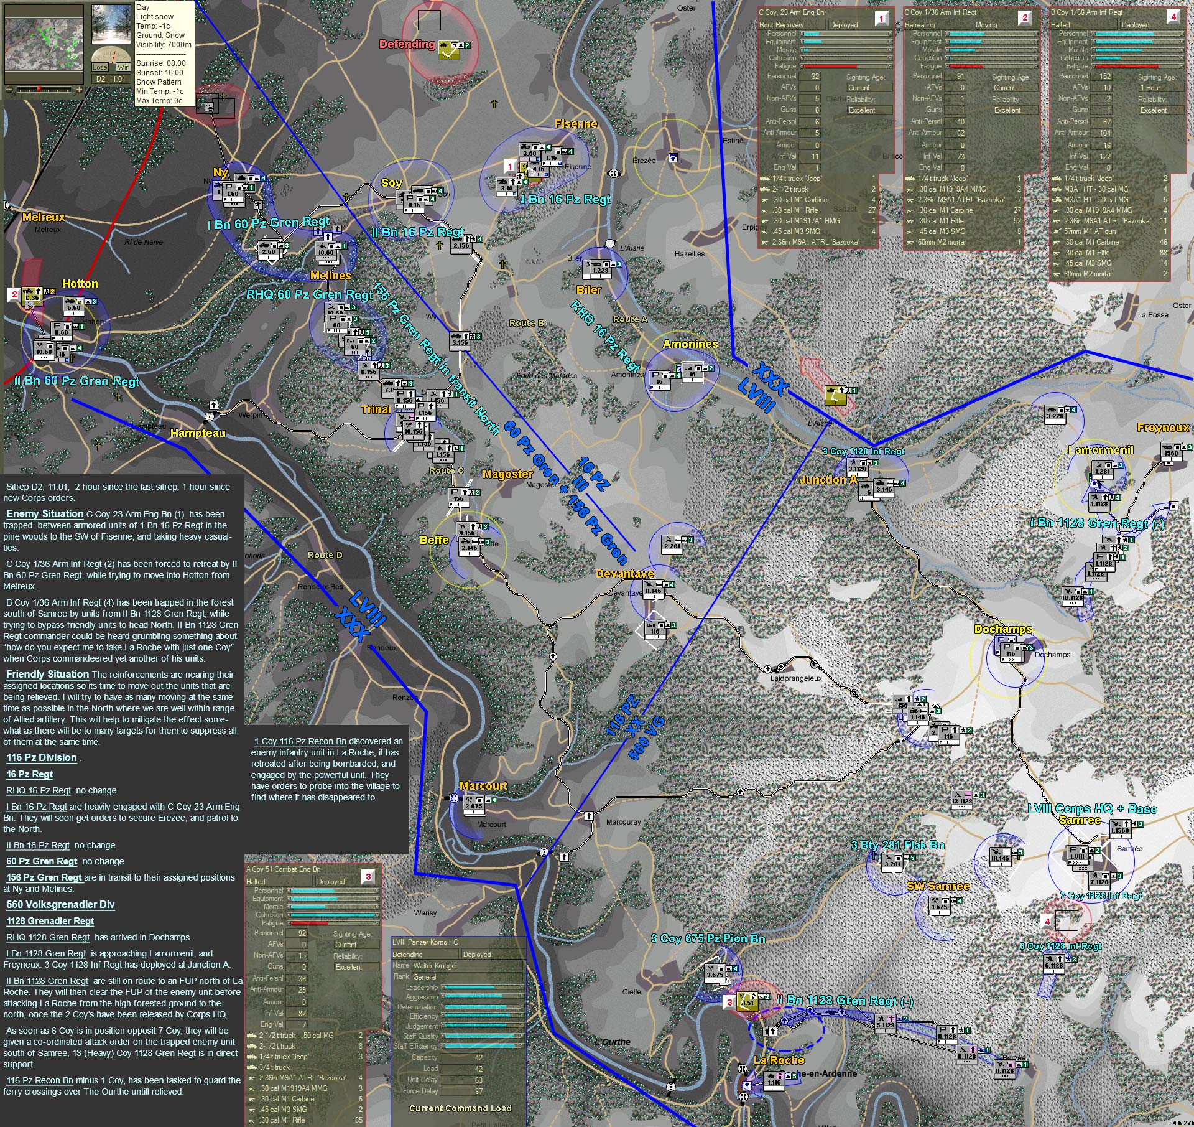
Task: Select the 3.675 Pz Pion counter
Action: click(715, 975)
